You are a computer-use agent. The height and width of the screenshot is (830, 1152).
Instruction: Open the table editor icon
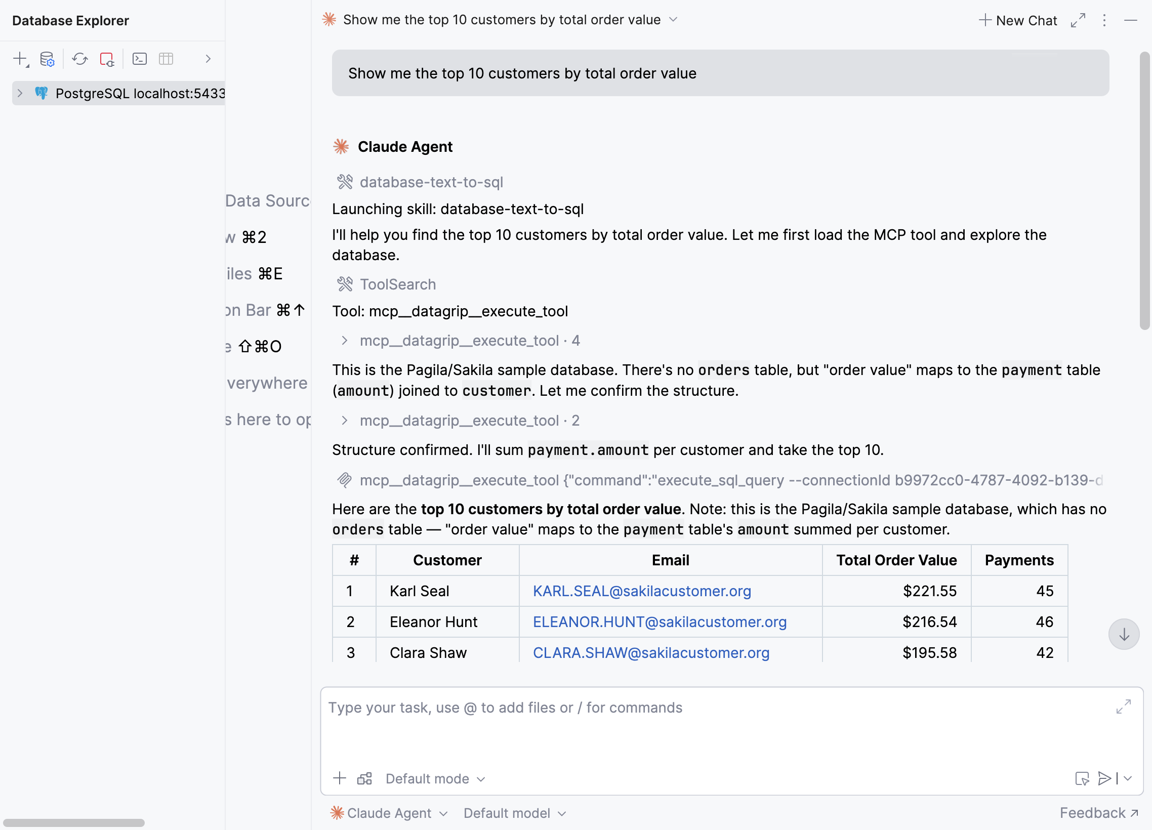[x=166, y=59]
